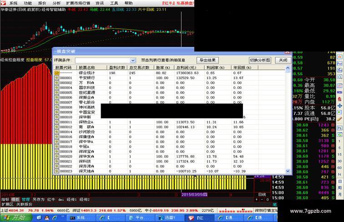Screen dimensions: 344x222
Task: Open the 扩展市场行情 menu
Action: pyautogui.click(x=78, y=3)
